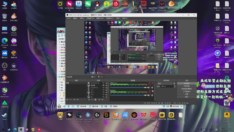This screenshot has height=132, width=234.
Task: Open Ubisoft Connect desktop icon
Action: click(x=14, y=31)
